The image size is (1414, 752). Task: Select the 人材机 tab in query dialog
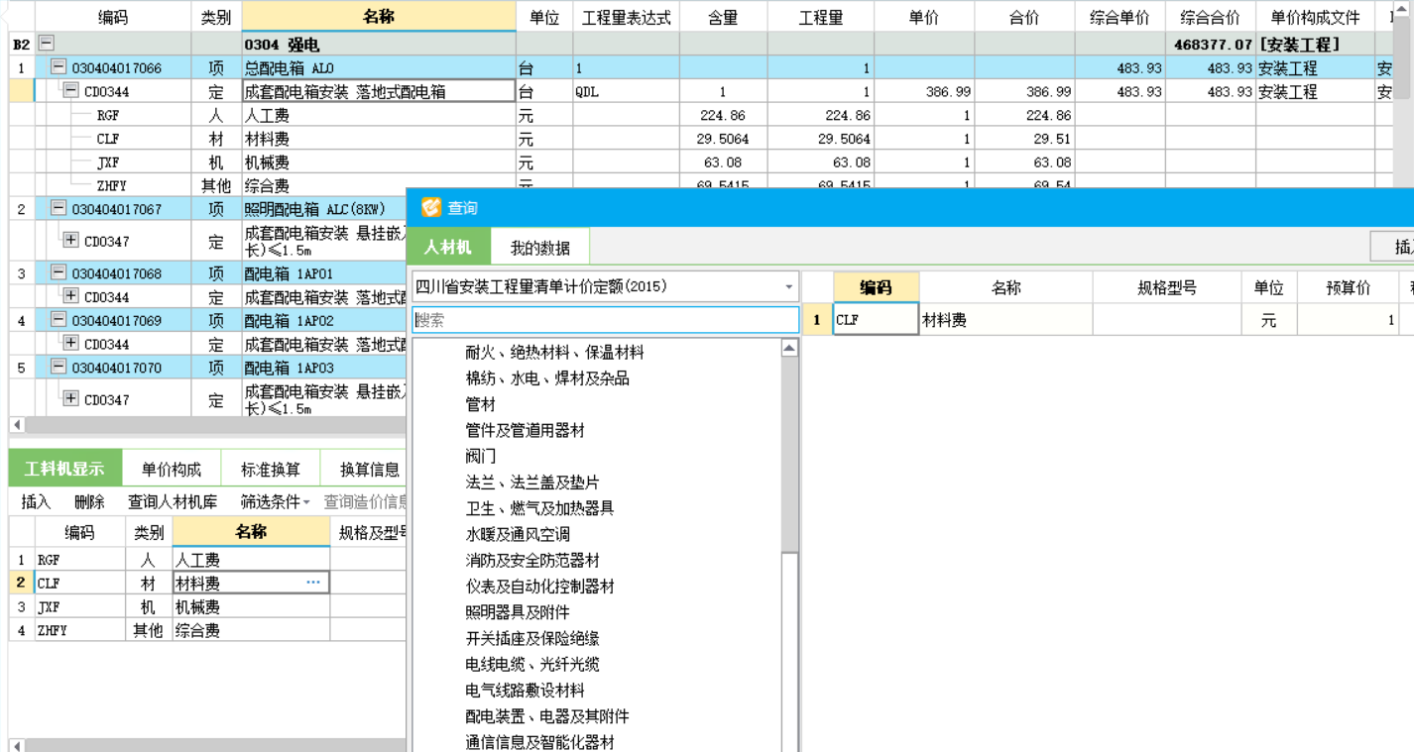coord(448,247)
